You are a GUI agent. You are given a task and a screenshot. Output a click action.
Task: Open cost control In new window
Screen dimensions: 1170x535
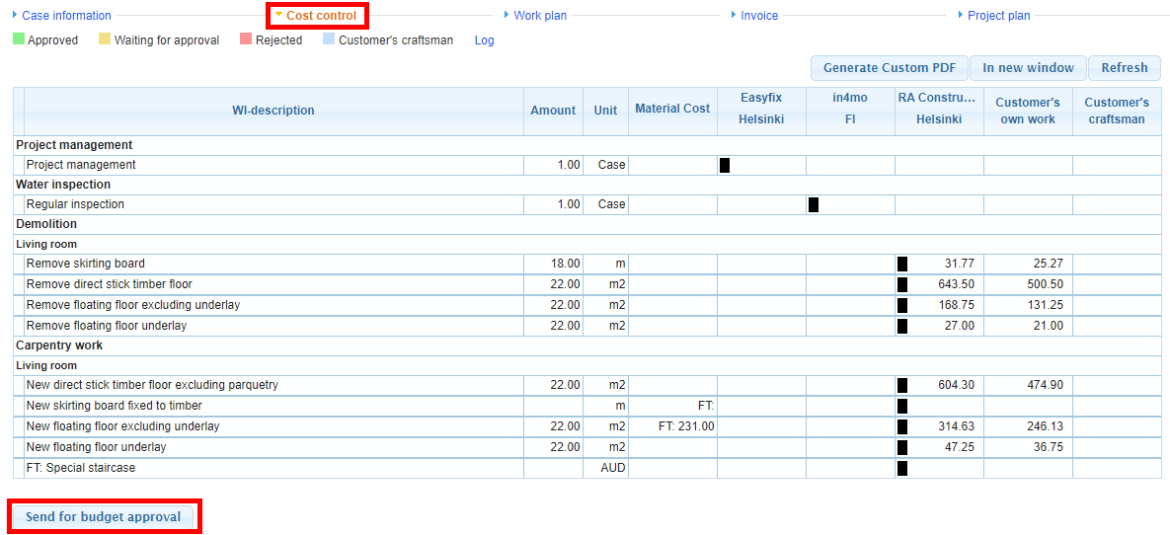click(1028, 68)
